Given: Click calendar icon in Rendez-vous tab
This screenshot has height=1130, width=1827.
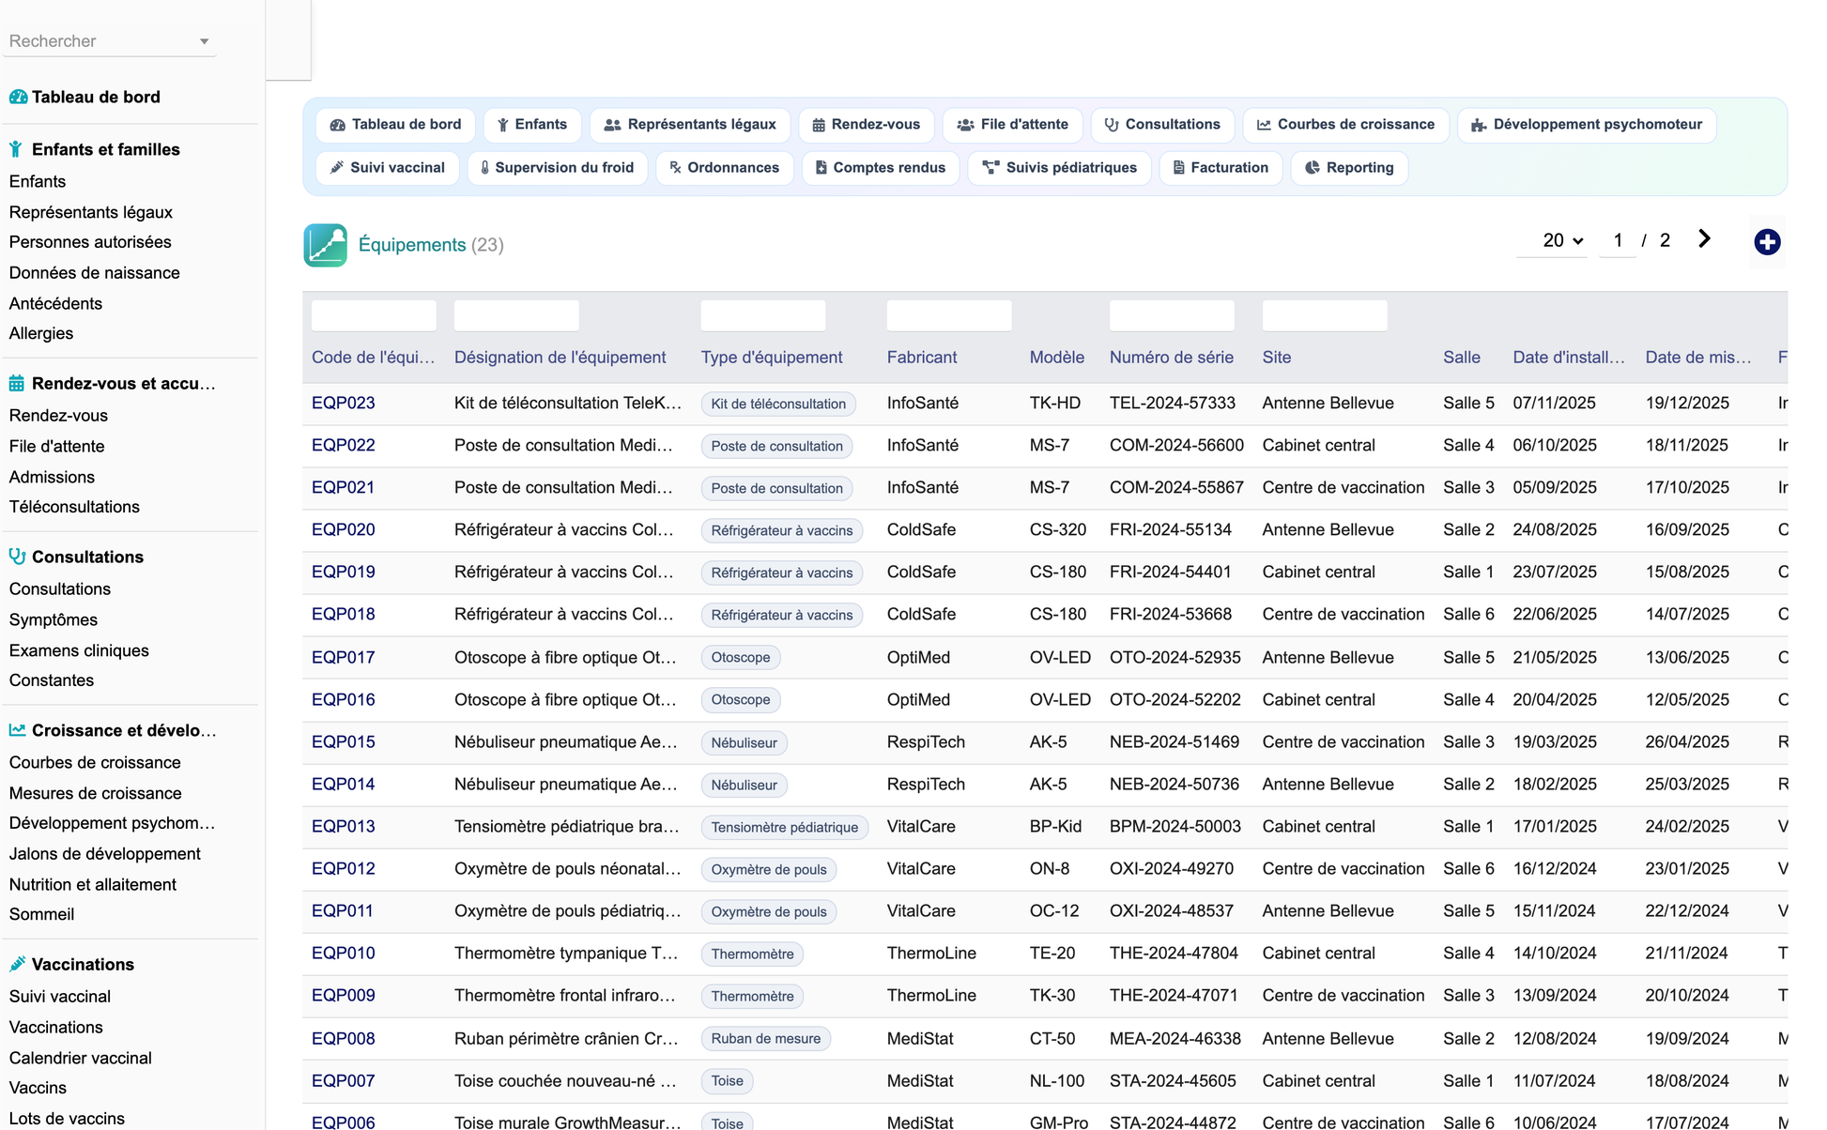Looking at the screenshot, I should [x=819, y=125].
